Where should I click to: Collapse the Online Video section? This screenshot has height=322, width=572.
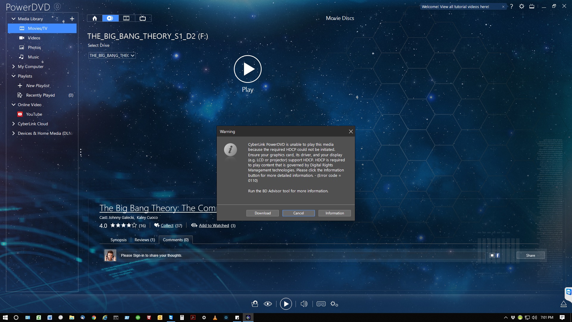[x=13, y=105]
